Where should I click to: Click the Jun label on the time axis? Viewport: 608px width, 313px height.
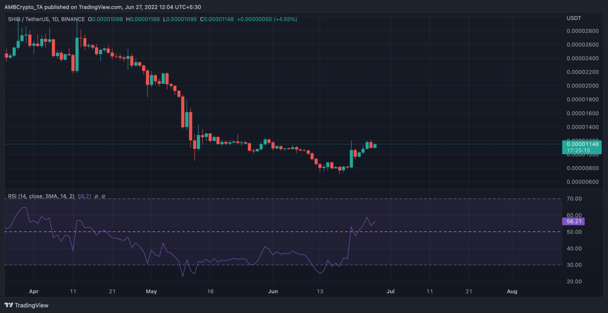[273, 292]
